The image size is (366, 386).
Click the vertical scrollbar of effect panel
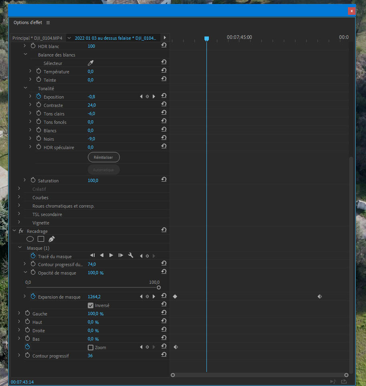click(351, 265)
